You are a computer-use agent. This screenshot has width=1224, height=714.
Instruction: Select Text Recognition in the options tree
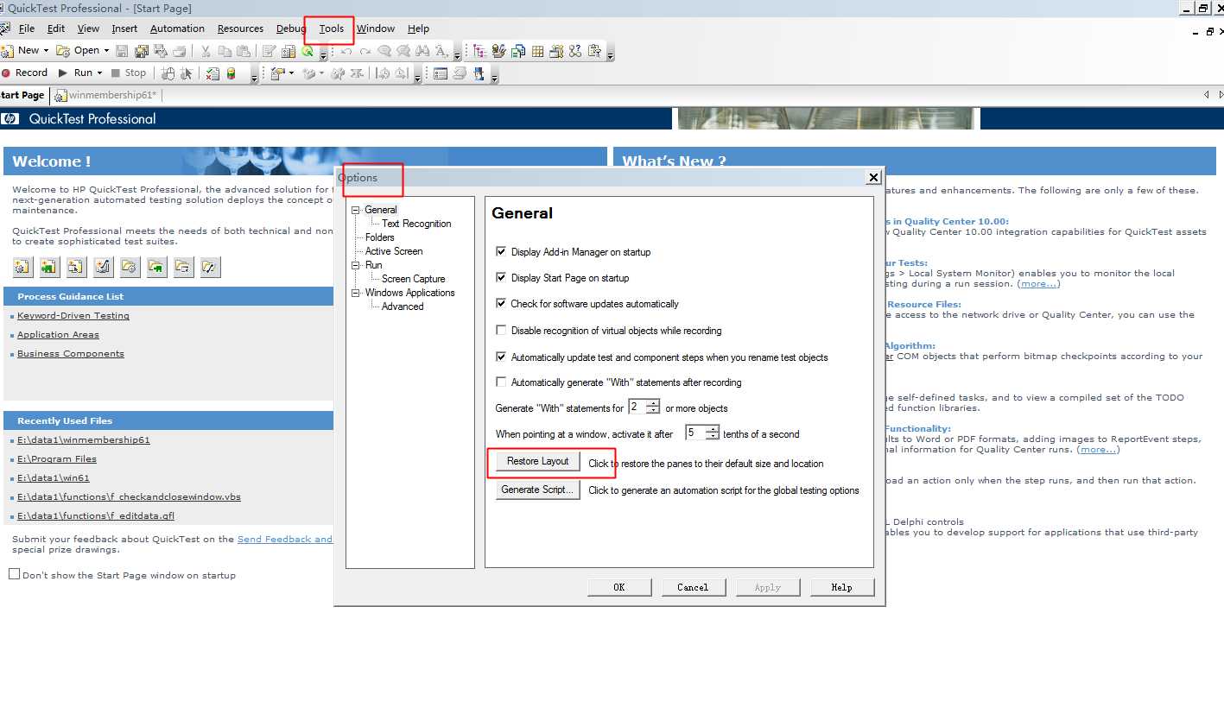coord(416,224)
